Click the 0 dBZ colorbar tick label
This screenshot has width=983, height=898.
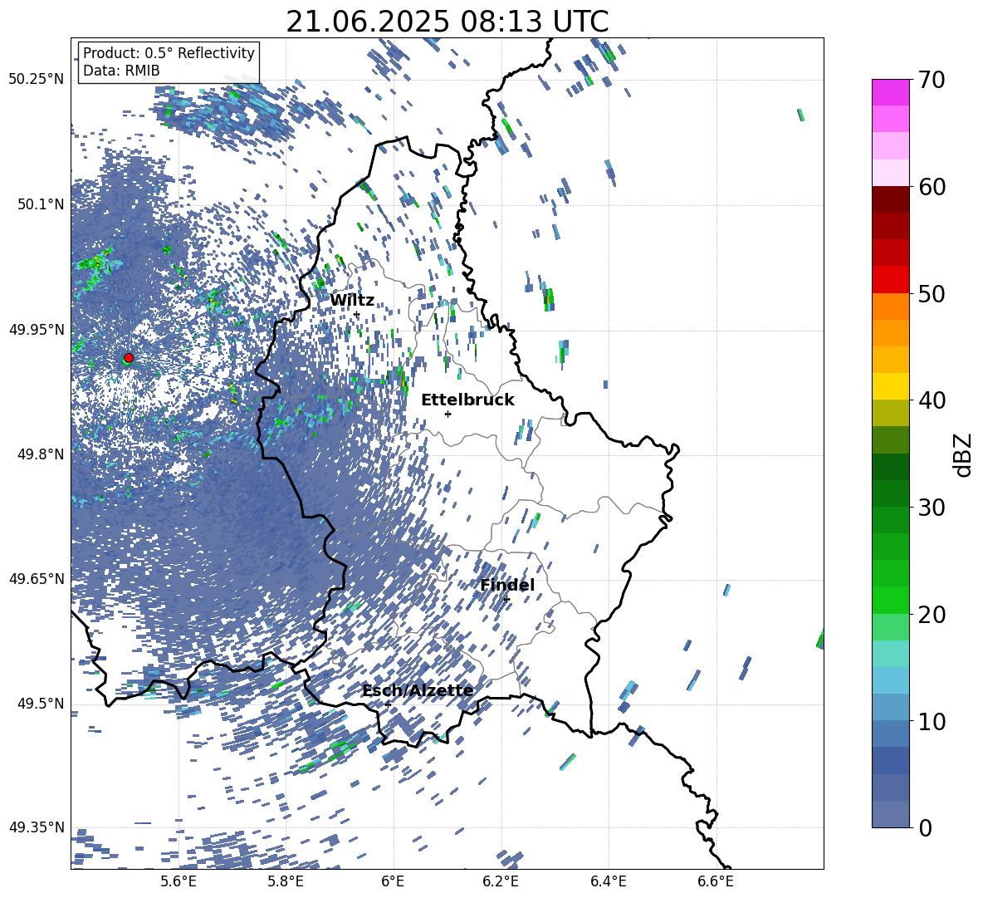tap(926, 827)
